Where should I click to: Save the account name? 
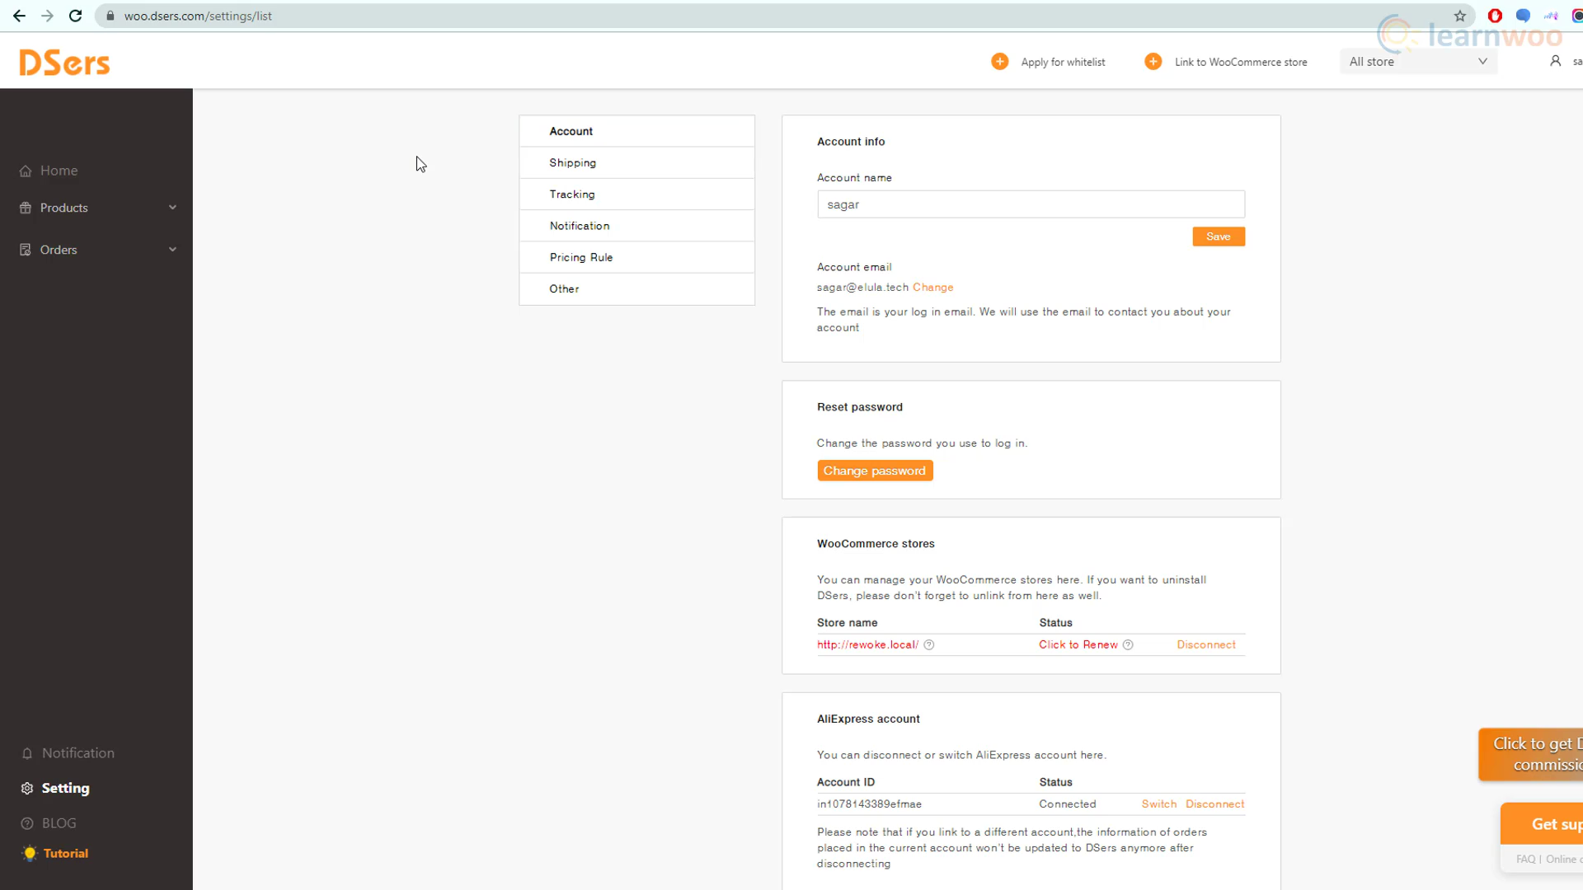click(x=1219, y=237)
